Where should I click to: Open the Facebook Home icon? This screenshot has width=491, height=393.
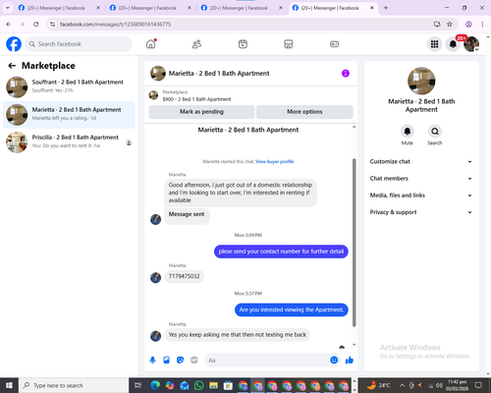pos(151,44)
